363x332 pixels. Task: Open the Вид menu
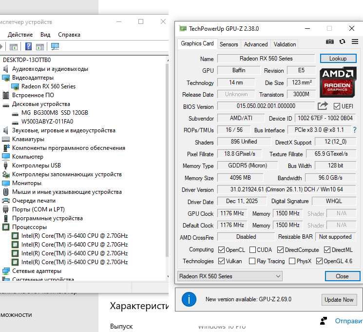coord(45,35)
